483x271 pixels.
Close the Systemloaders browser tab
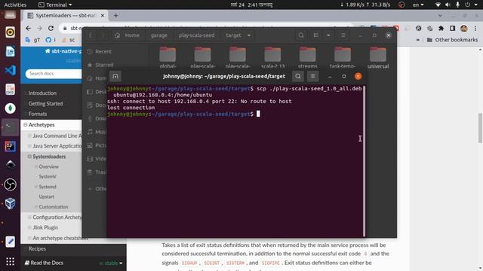pyautogui.click(x=103, y=15)
